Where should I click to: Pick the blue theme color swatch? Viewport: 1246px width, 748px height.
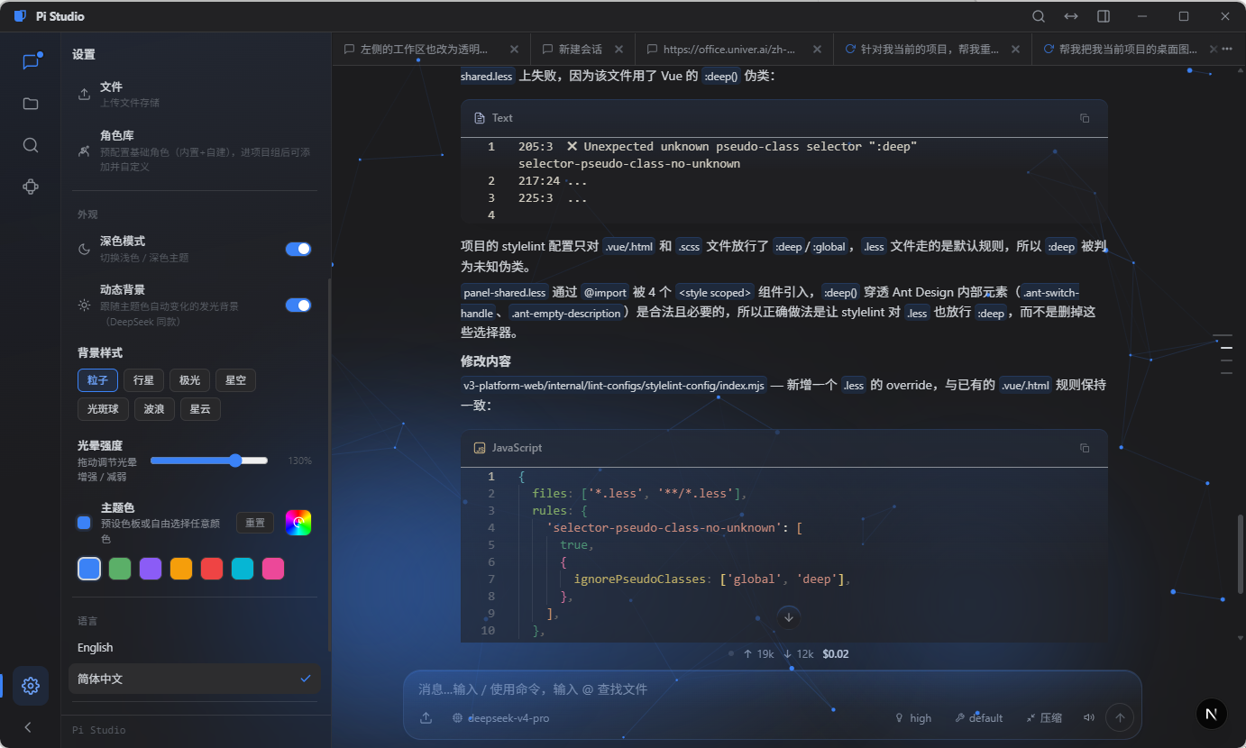pyautogui.click(x=89, y=569)
